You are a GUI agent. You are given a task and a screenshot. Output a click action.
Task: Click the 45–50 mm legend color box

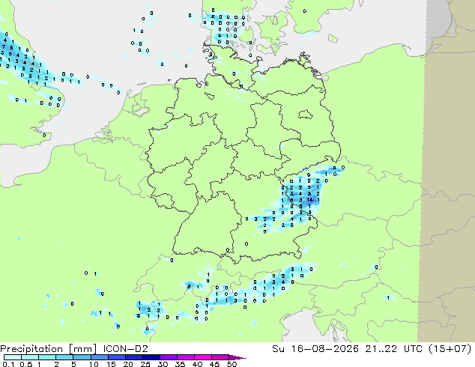tap(220, 357)
